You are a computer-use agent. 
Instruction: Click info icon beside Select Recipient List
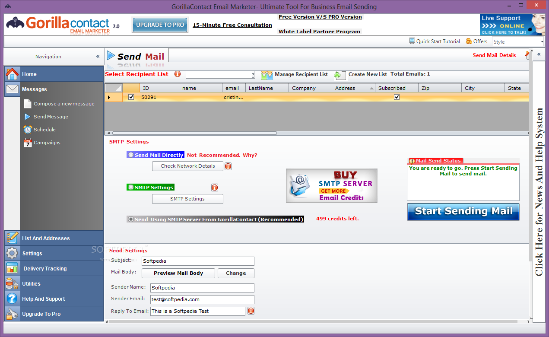178,74
